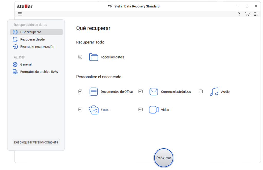Click the Audio label

pyautogui.click(x=225, y=92)
